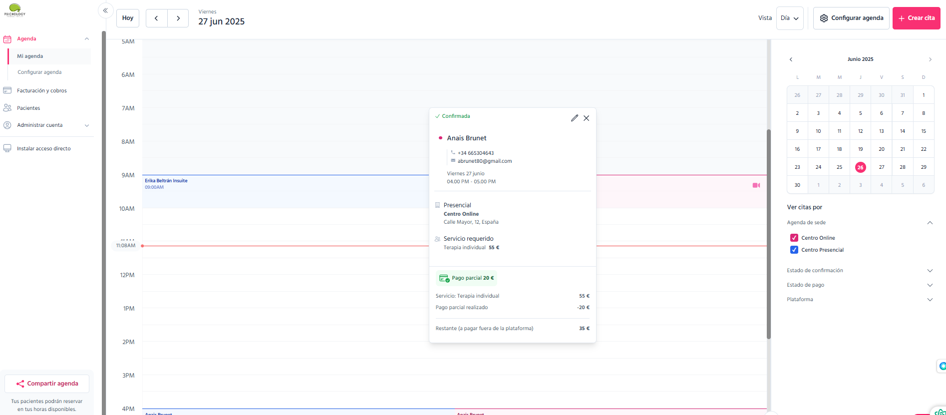Uncheck the Centro Presencial checkbox

click(794, 250)
